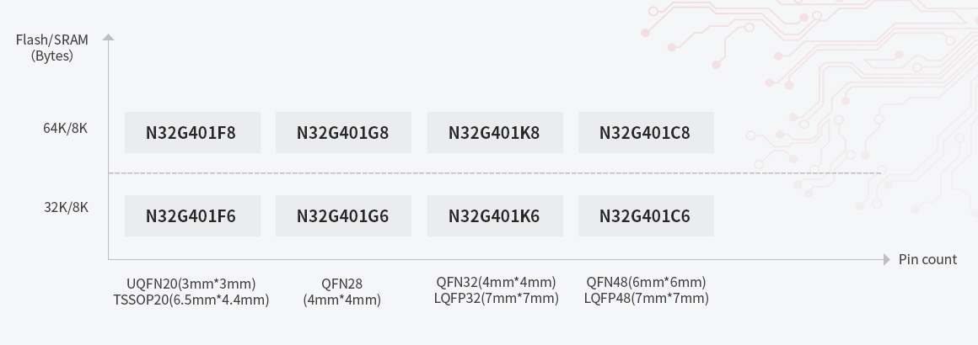Click the UQFN20(3mm*3mm) package label
Viewport: 978px width, 345px height.
pyautogui.click(x=191, y=284)
